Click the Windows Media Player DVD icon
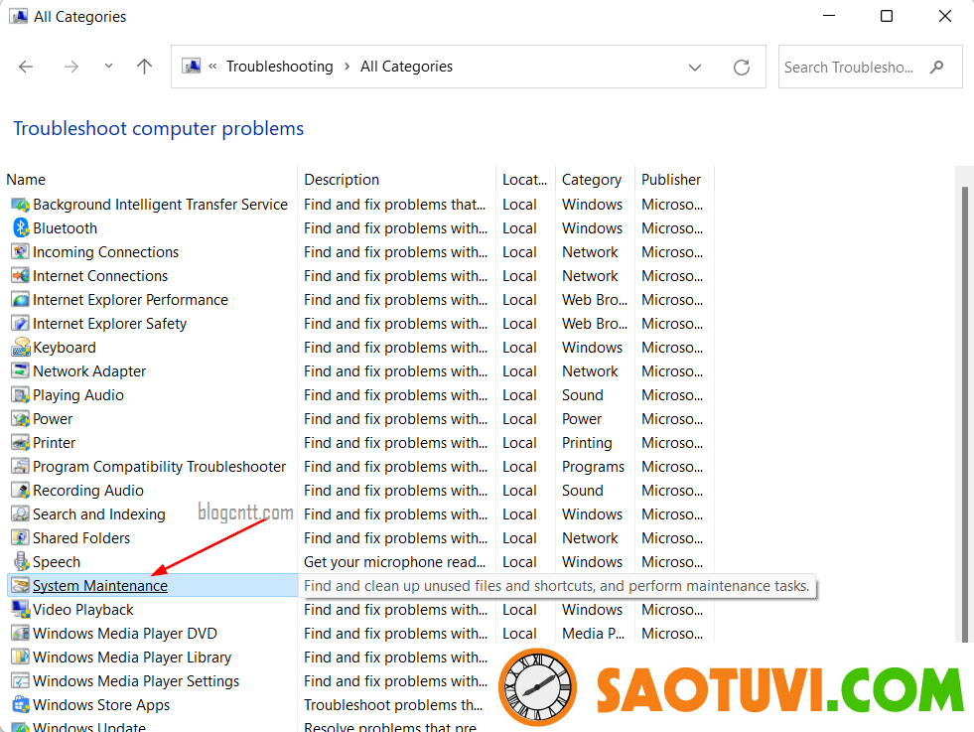This screenshot has width=974, height=732. click(21, 634)
